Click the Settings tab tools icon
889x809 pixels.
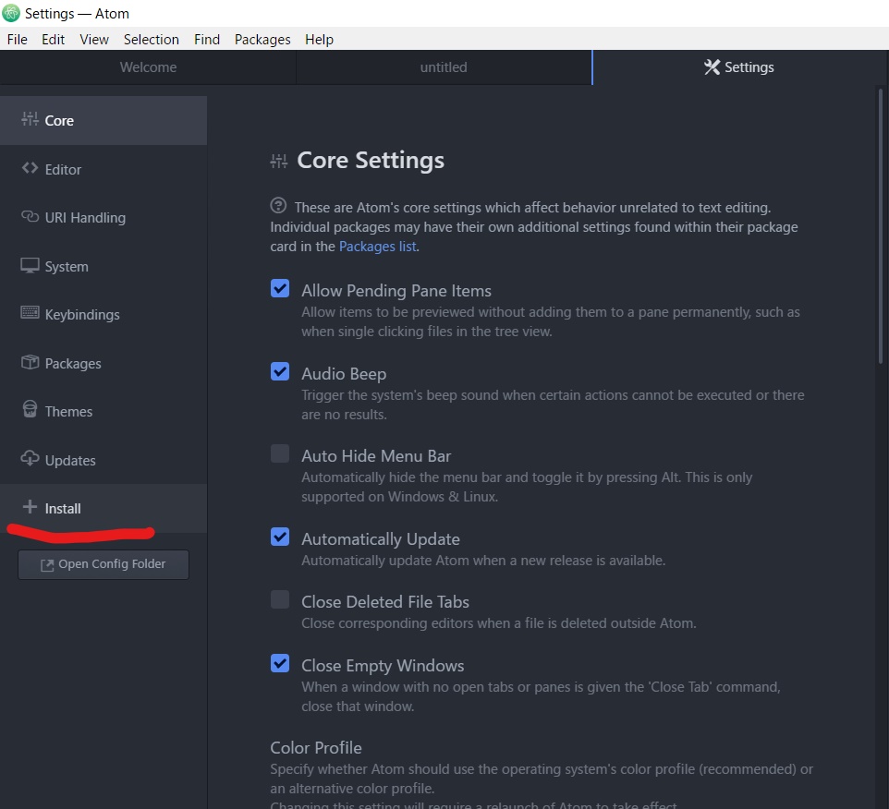coord(712,66)
